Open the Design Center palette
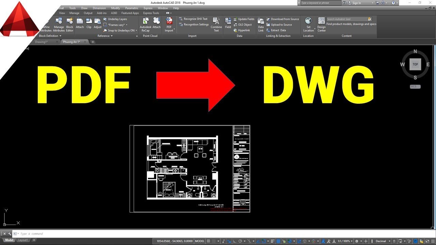This screenshot has height=245, width=436. pyautogui.click(x=322, y=24)
